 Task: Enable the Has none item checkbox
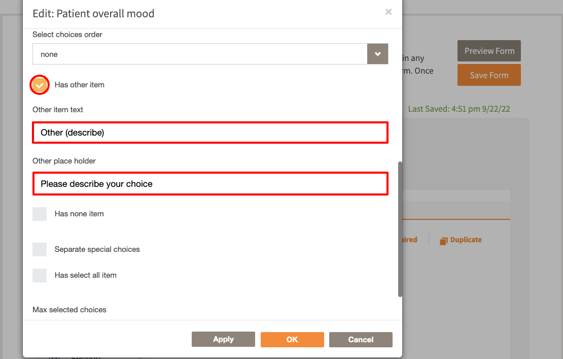(40, 214)
